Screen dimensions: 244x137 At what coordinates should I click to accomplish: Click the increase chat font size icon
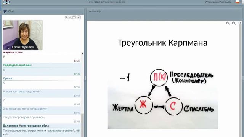coord(75,18)
